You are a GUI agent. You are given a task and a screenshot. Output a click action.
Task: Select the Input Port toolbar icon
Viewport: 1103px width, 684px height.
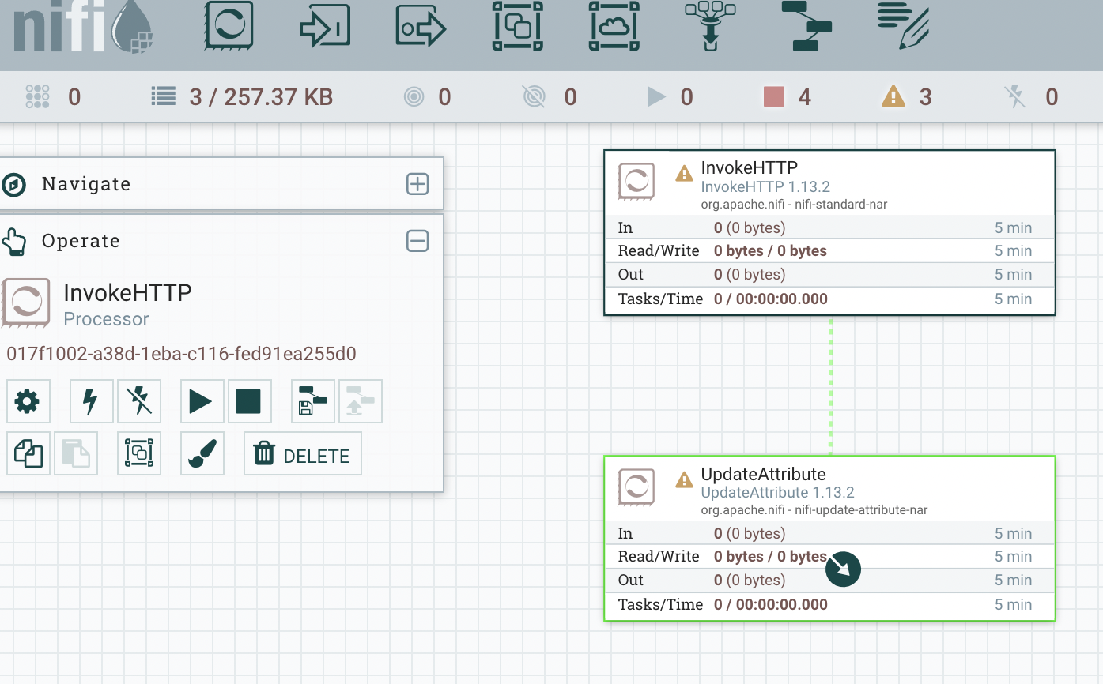[325, 27]
